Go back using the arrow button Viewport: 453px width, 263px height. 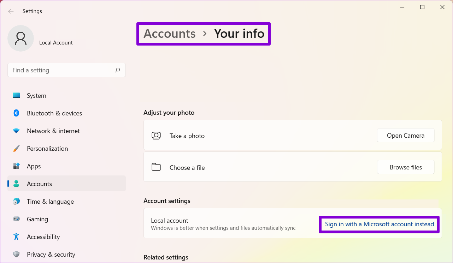[x=11, y=11]
